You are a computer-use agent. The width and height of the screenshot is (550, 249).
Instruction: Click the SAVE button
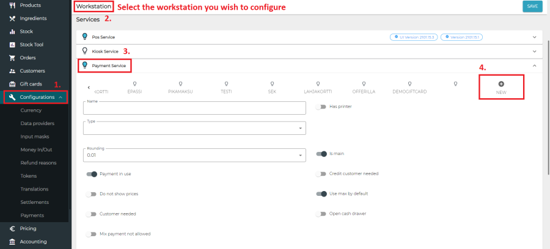coord(532,6)
